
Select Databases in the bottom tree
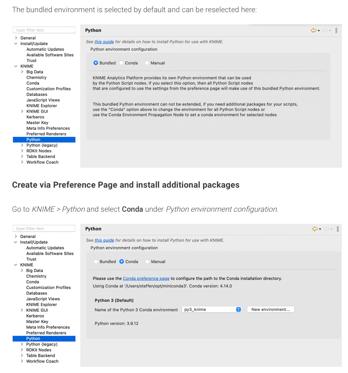[37, 293]
